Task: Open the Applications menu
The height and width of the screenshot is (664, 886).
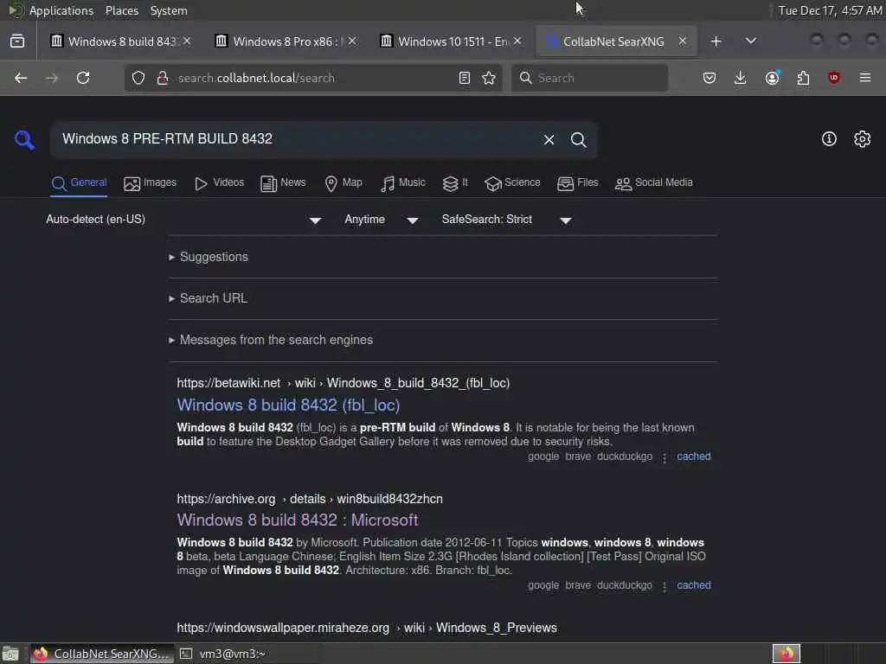Action: tap(51, 10)
